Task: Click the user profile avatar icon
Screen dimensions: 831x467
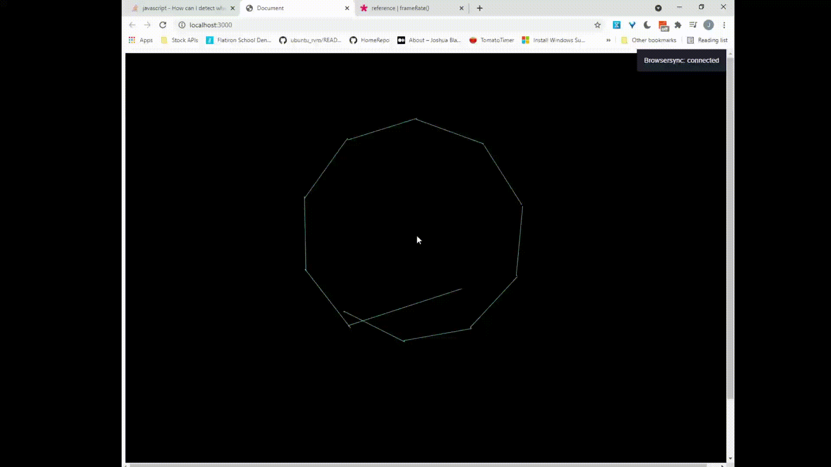Action: coord(709,25)
